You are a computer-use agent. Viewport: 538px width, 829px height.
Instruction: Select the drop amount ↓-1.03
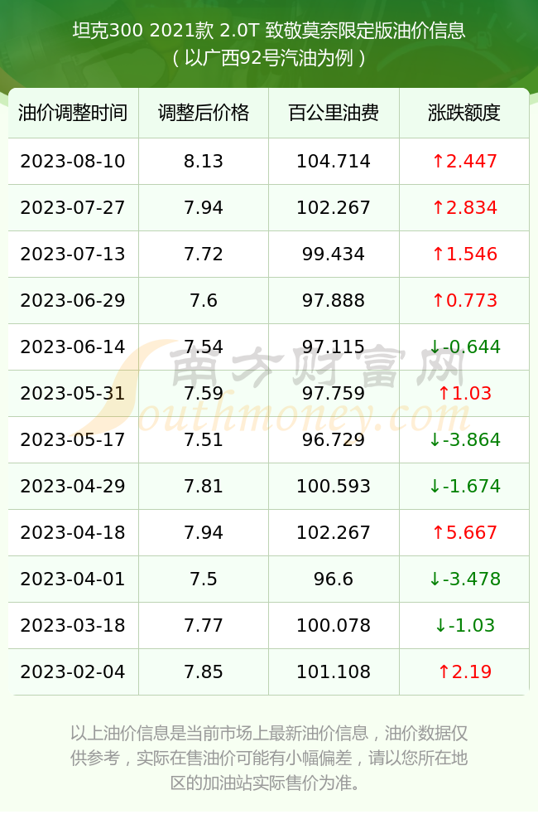464,626
